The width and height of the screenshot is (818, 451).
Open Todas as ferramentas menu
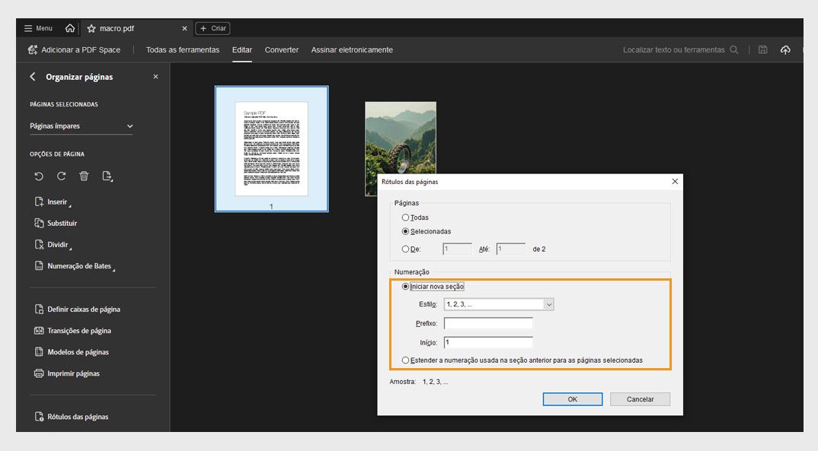tap(182, 50)
